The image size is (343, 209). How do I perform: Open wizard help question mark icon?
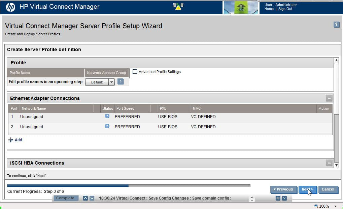337,25
